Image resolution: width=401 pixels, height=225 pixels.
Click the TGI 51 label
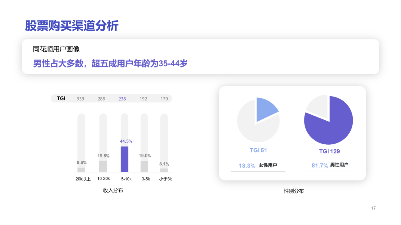258,150
